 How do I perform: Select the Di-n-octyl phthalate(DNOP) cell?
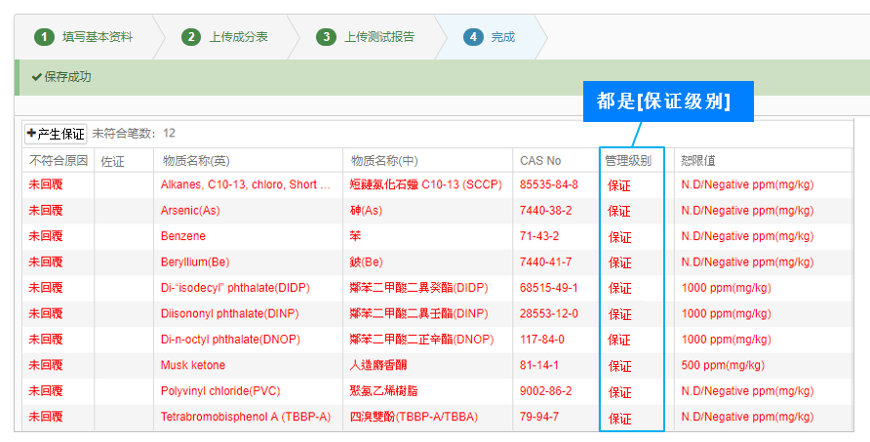point(230,340)
